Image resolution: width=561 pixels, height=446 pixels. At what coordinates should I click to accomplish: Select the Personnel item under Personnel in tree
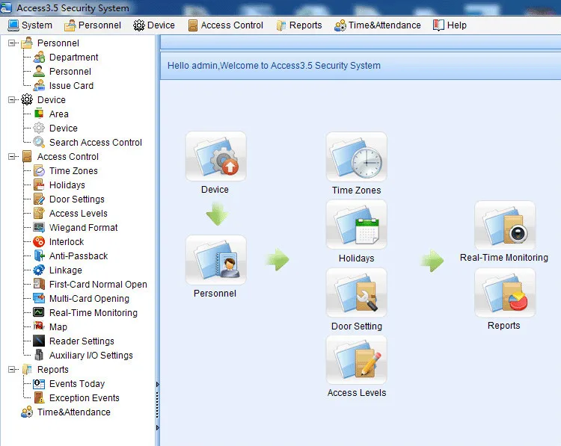pyautogui.click(x=70, y=72)
